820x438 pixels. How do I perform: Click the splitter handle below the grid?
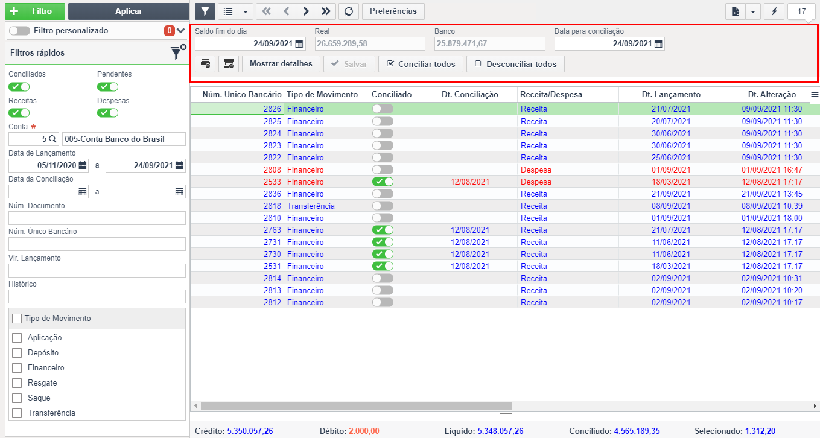coord(505,412)
